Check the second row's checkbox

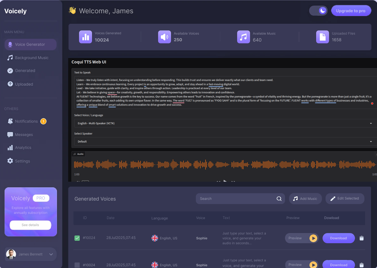pos(77,265)
